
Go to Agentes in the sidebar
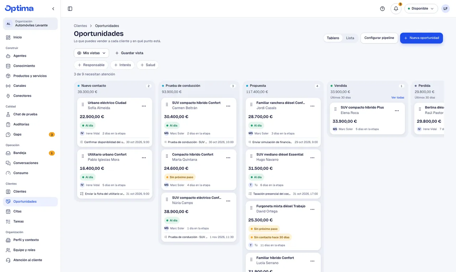(x=30, y=56)
